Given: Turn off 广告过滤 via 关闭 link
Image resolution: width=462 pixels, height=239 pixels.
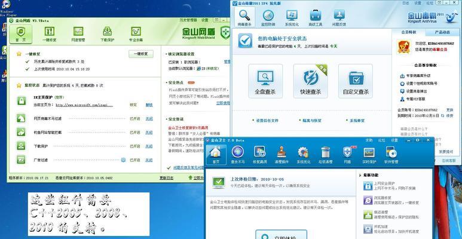Looking at the screenshot, I should point(149,160).
